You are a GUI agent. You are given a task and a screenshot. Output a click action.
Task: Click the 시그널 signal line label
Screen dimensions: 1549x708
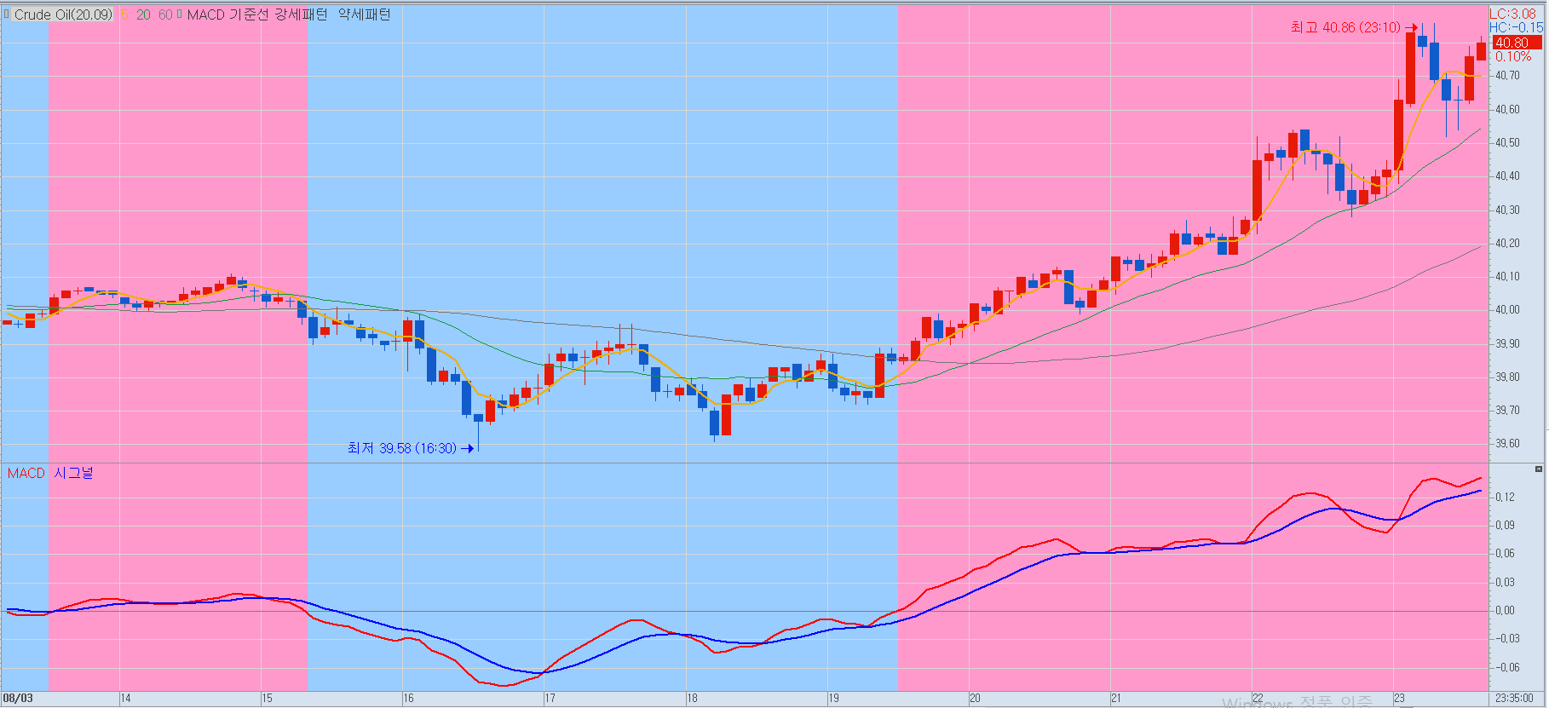tap(74, 473)
